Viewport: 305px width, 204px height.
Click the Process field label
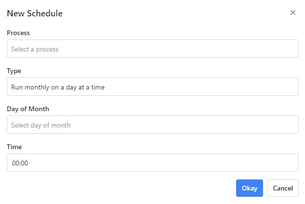18,33
